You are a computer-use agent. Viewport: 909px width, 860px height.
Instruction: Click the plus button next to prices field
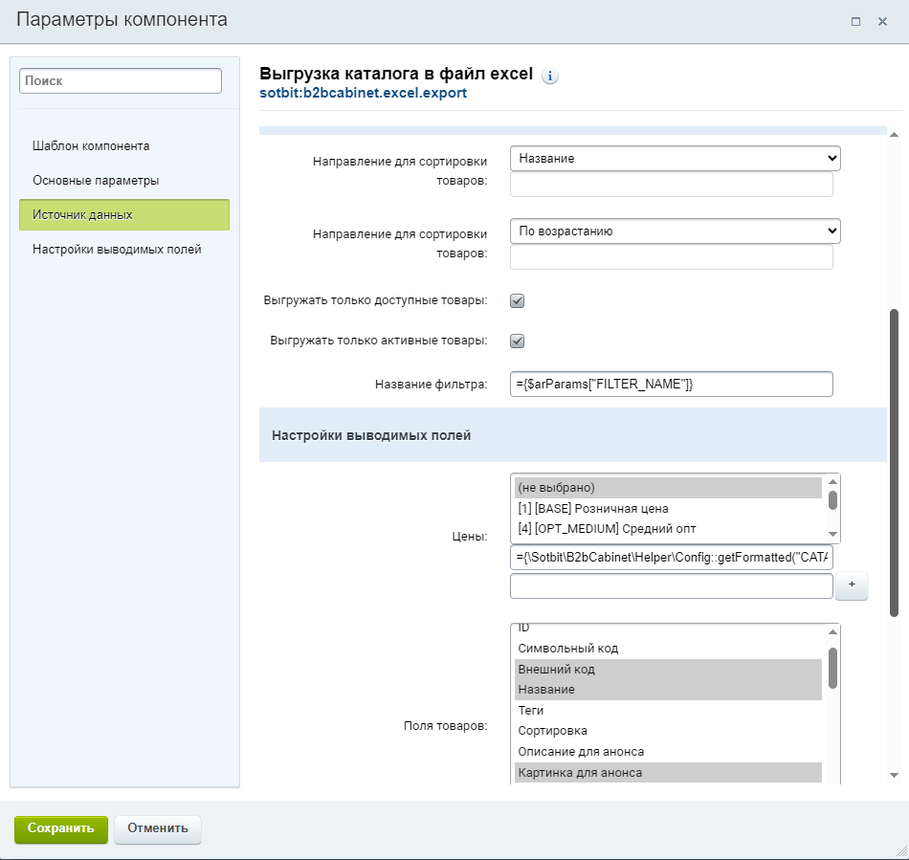click(852, 585)
